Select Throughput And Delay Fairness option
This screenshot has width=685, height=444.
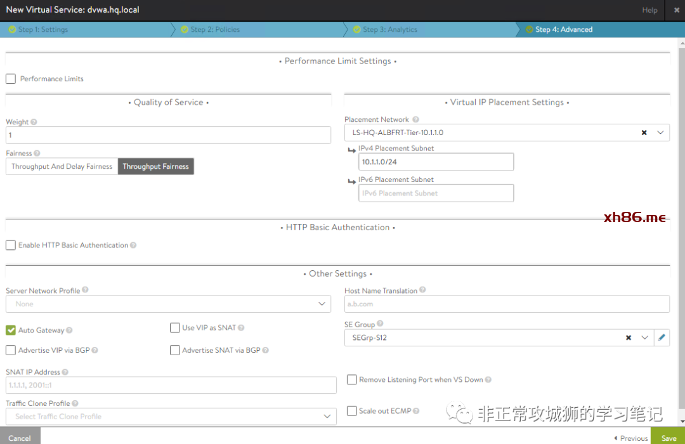pyautogui.click(x=62, y=167)
